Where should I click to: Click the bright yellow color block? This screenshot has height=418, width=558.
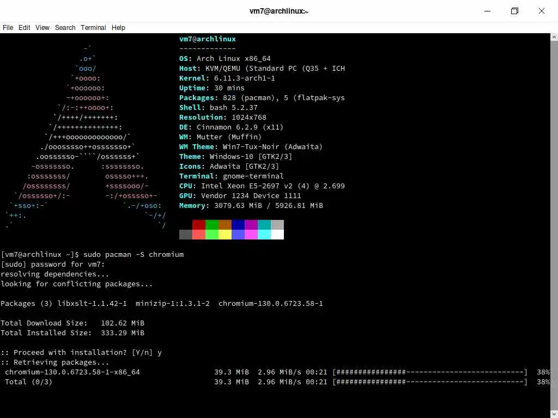point(225,235)
